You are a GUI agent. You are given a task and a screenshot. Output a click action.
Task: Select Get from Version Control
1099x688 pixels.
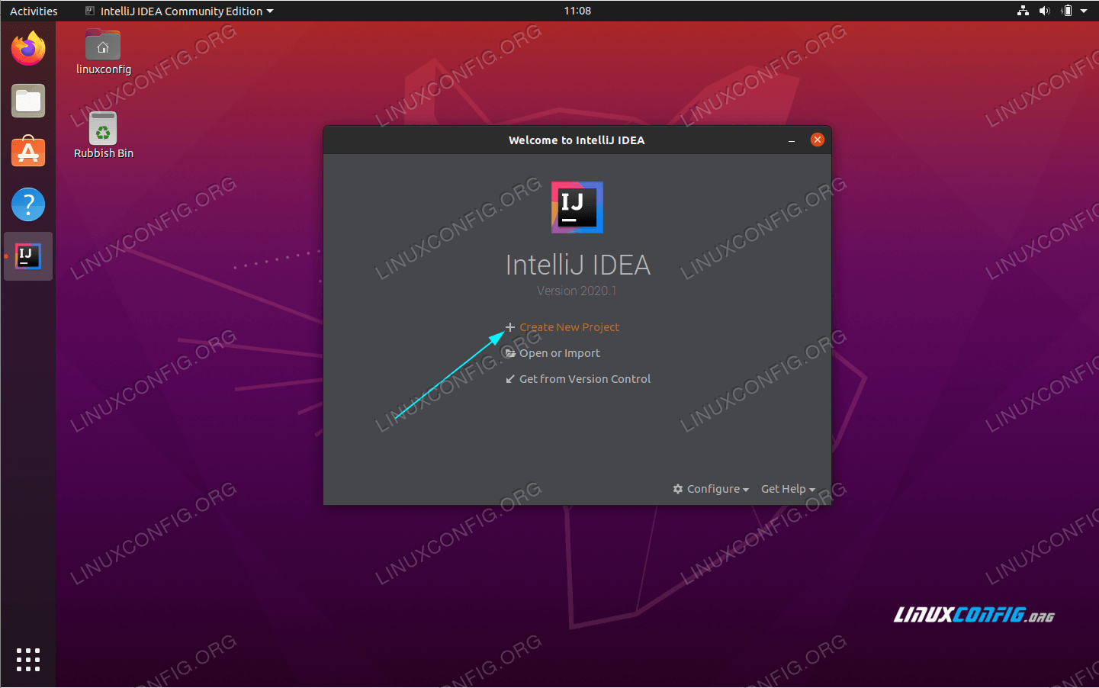585,379
